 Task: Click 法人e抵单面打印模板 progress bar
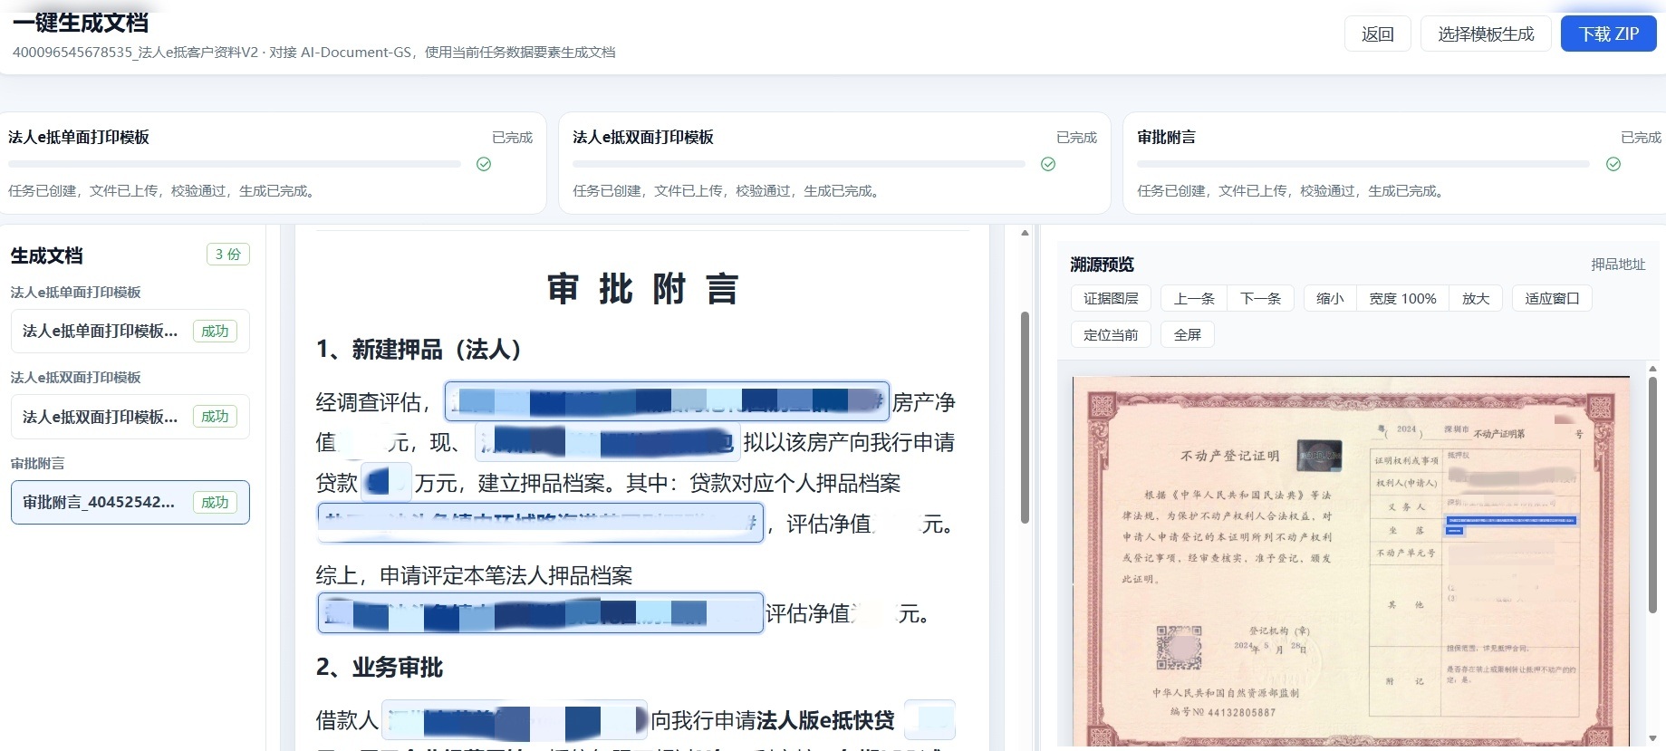pos(235,164)
